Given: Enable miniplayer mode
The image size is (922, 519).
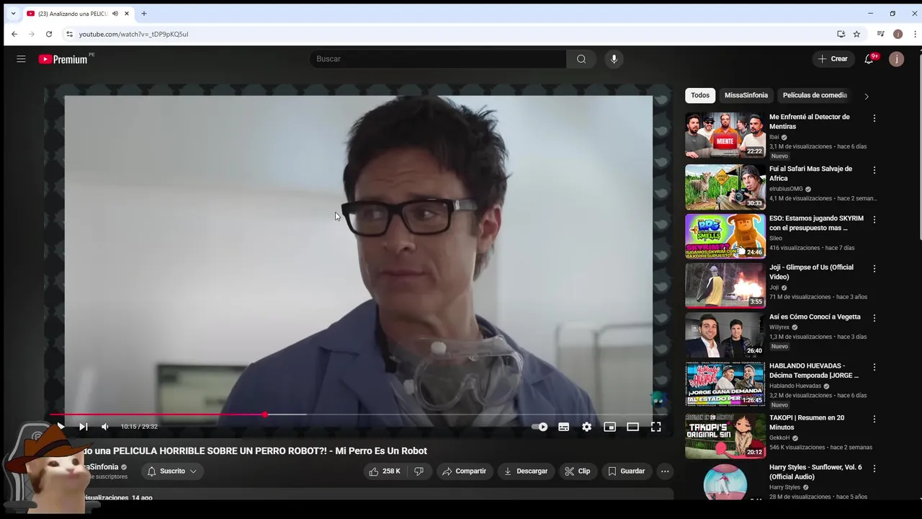Looking at the screenshot, I should 610,427.
